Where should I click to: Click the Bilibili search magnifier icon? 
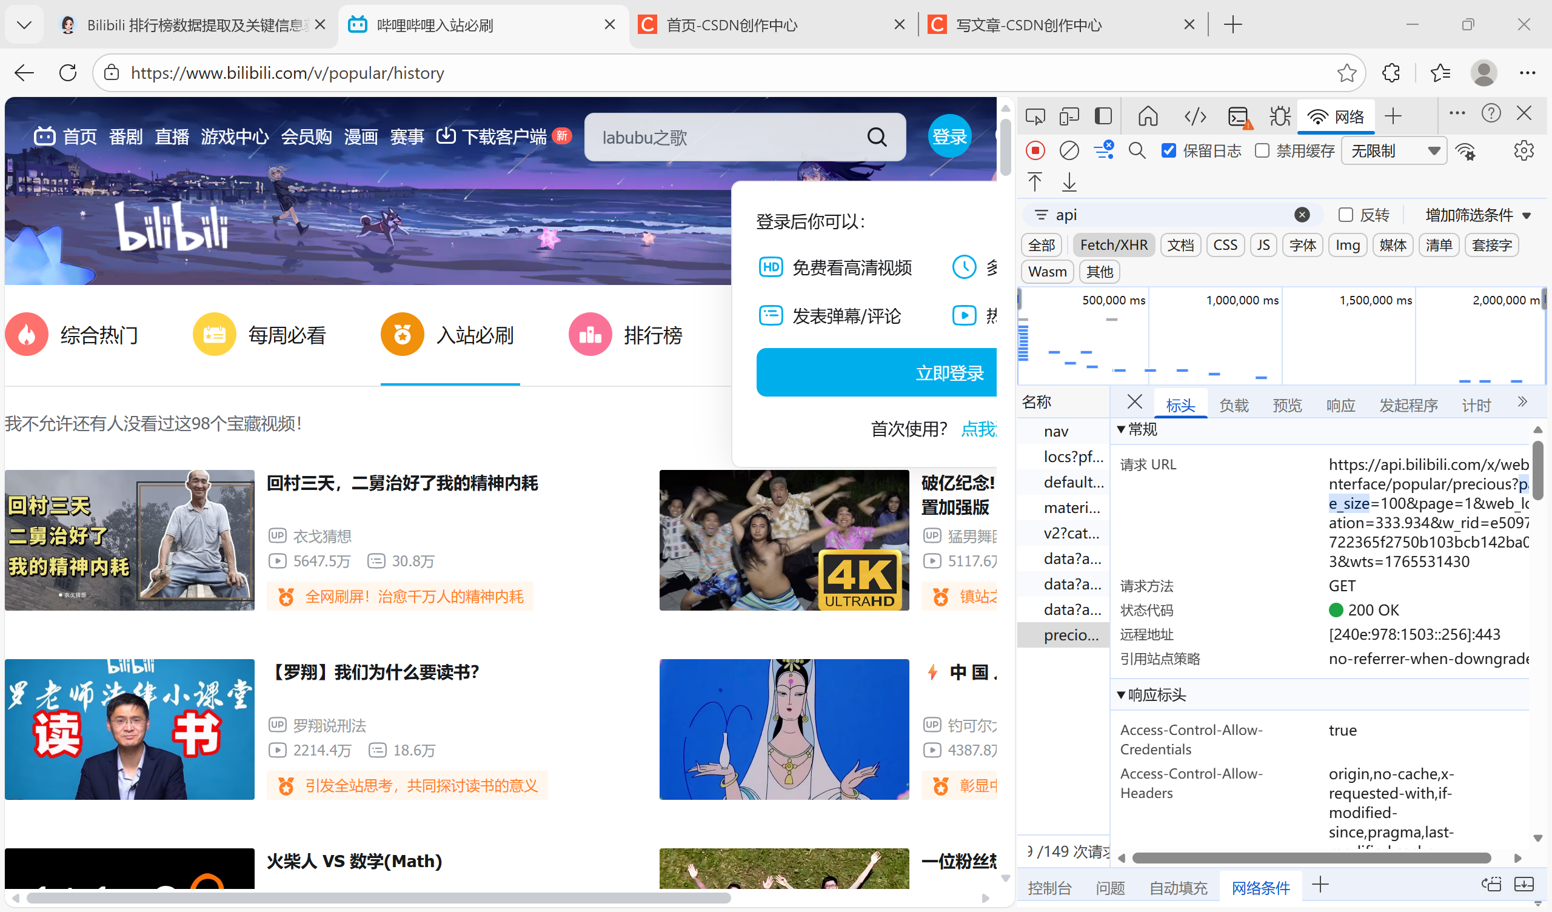[x=877, y=137]
